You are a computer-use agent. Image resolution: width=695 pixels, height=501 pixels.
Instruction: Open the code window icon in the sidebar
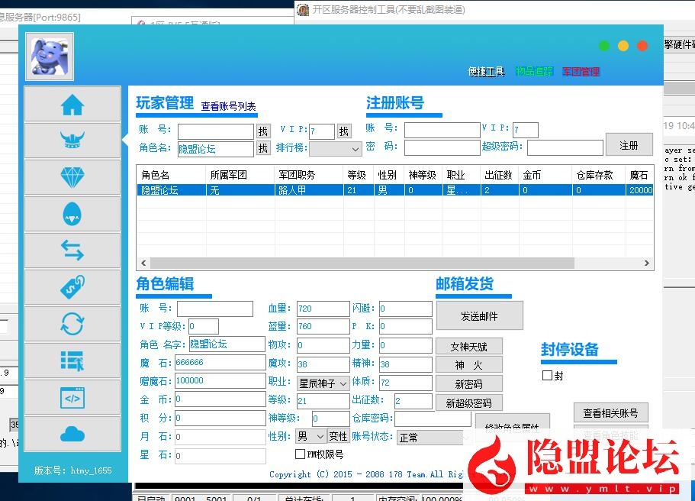[x=72, y=397]
